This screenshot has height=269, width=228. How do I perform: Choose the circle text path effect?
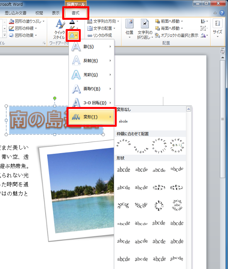point(159,145)
